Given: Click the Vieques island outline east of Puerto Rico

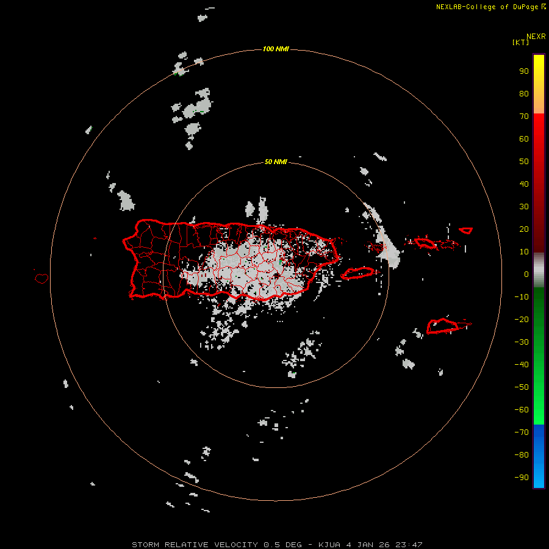Looking at the screenshot, I should click(x=358, y=273).
